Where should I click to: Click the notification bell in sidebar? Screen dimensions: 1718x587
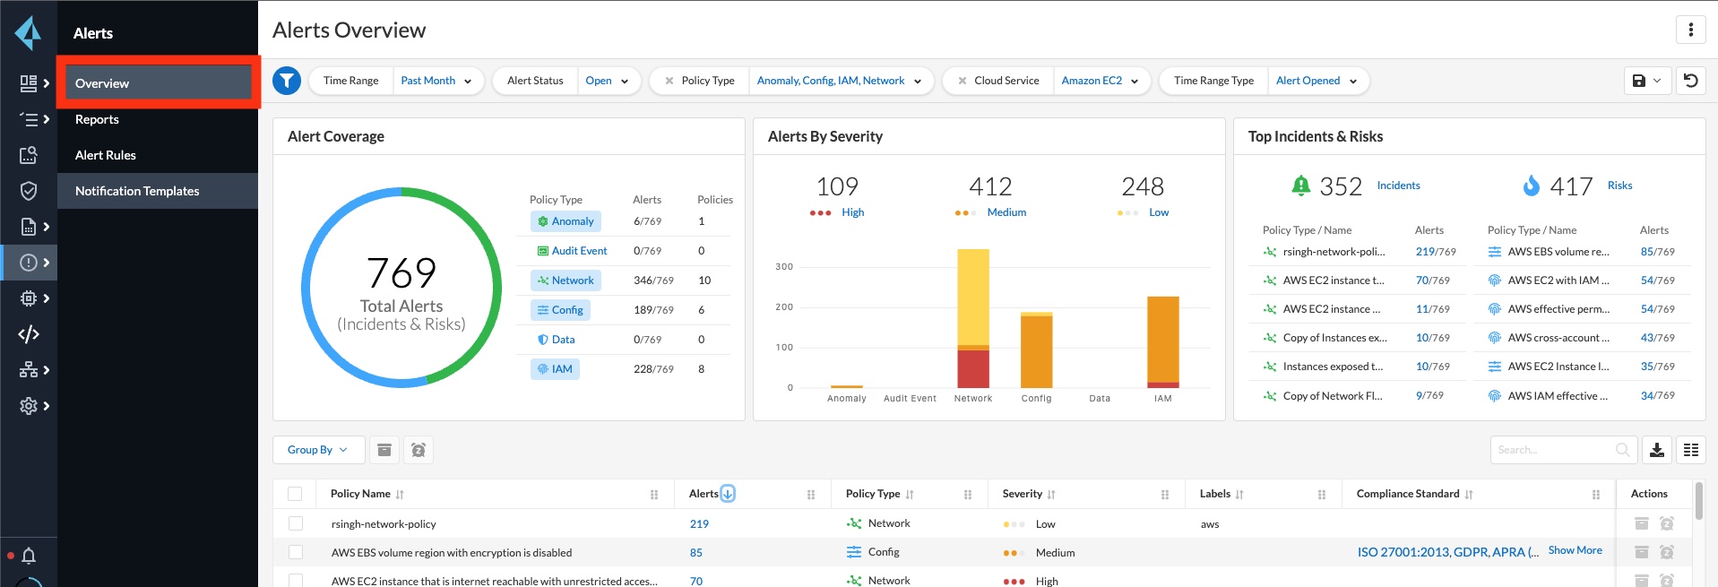pos(29,556)
